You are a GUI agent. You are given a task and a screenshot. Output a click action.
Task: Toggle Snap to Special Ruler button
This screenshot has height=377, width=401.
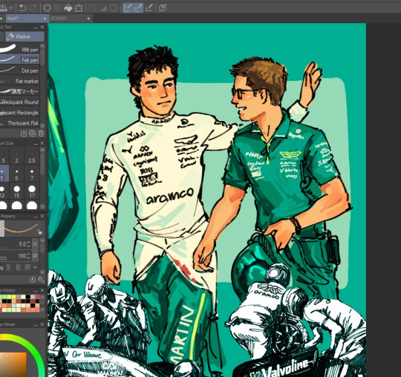click(138, 8)
